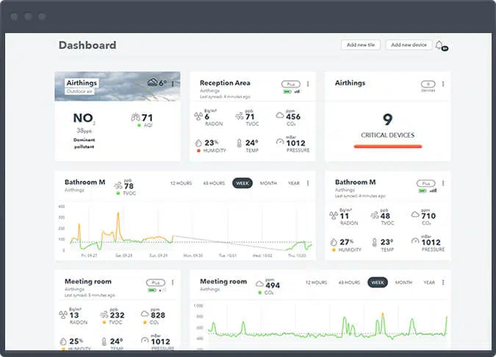
Task: Click the weather cloud icon showing 6°
Action: click(153, 83)
